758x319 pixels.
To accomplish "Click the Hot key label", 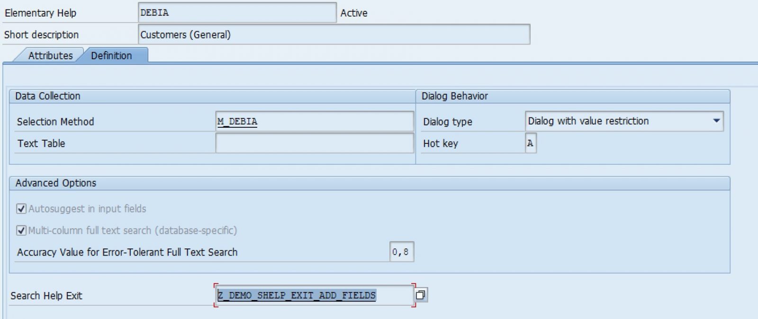I will (441, 143).
